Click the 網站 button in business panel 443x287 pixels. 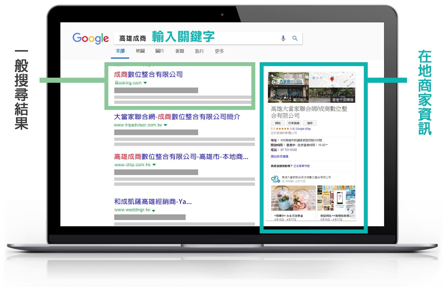[x=278, y=123]
